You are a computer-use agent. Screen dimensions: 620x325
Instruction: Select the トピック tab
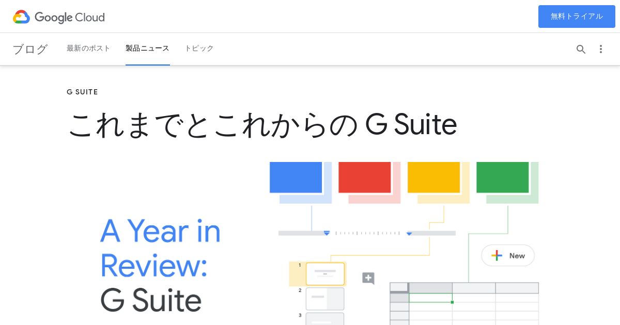[x=199, y=48]
